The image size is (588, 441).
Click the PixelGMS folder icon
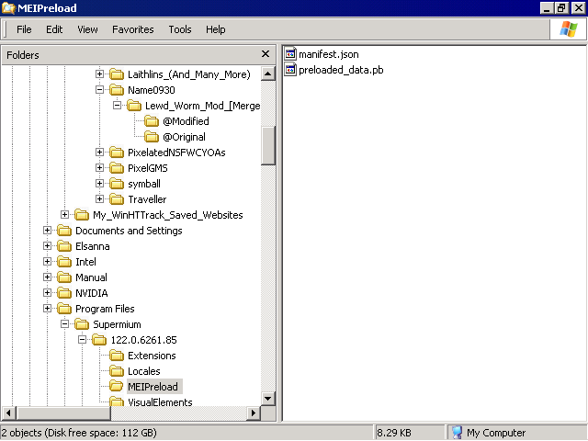pyautogui.click(x=117, y=168)
